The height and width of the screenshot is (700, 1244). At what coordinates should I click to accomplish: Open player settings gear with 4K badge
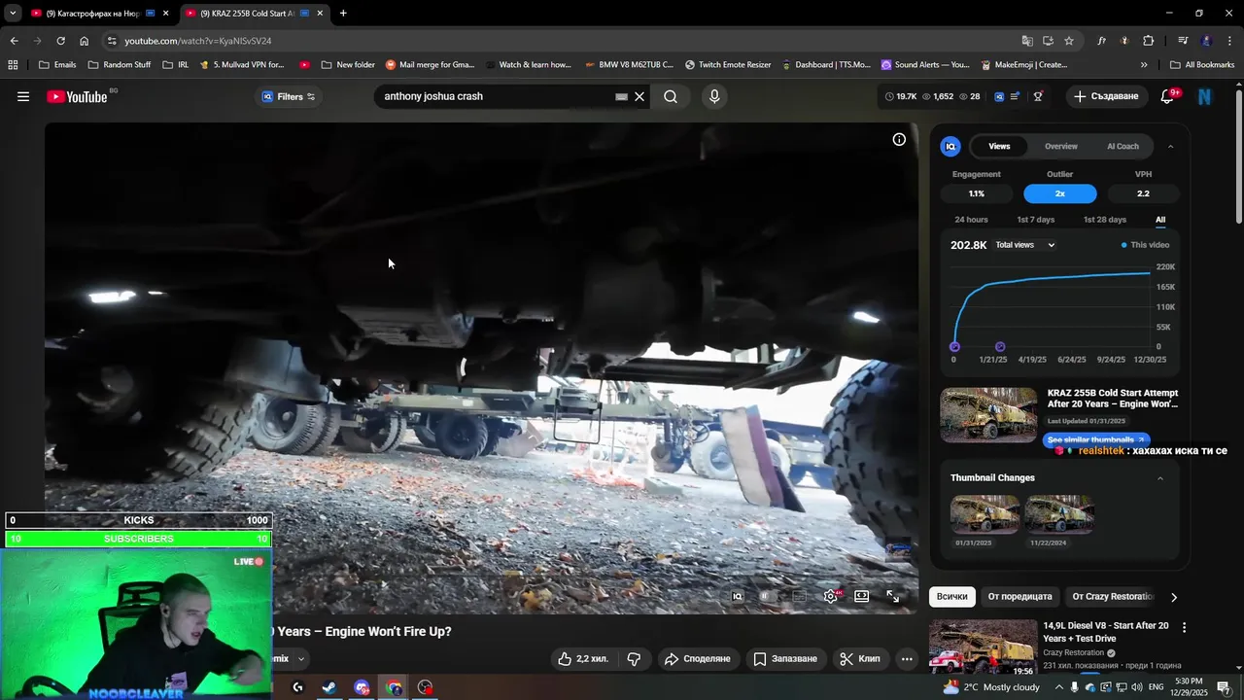[x=831, y=596]
